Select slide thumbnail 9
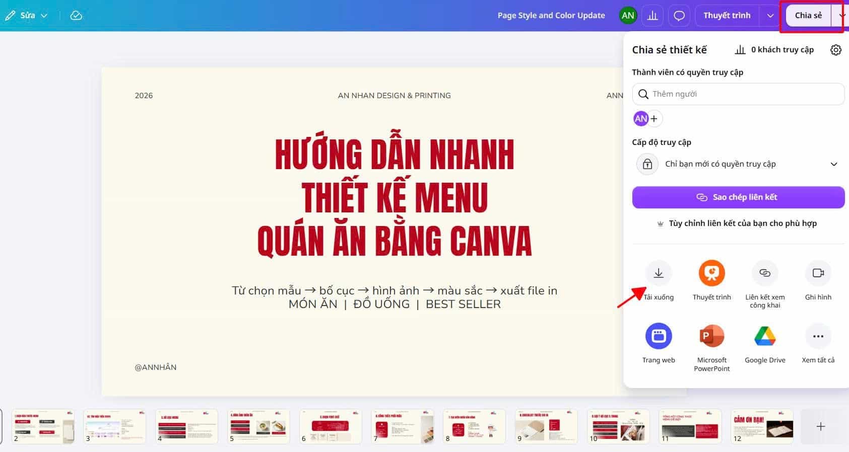849x452 pixels. [546, 427]
